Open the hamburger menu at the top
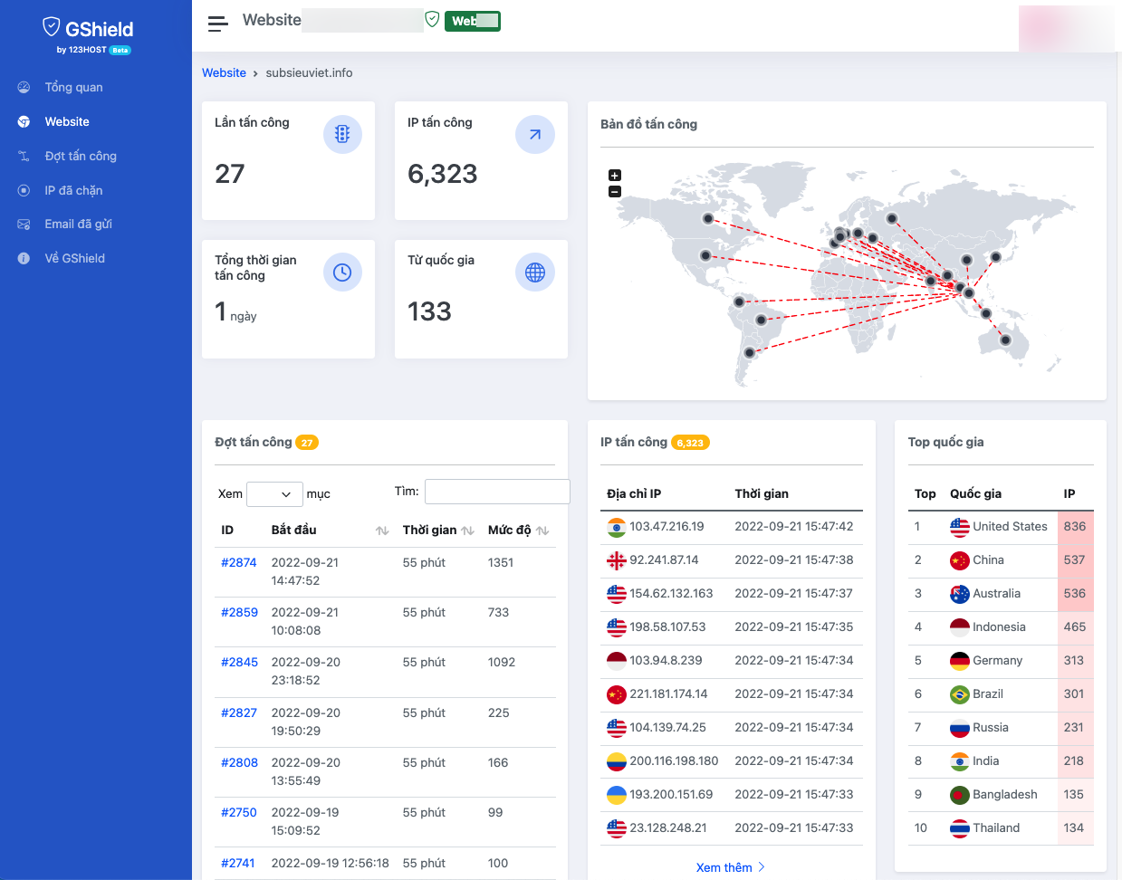 click(217, 23)
